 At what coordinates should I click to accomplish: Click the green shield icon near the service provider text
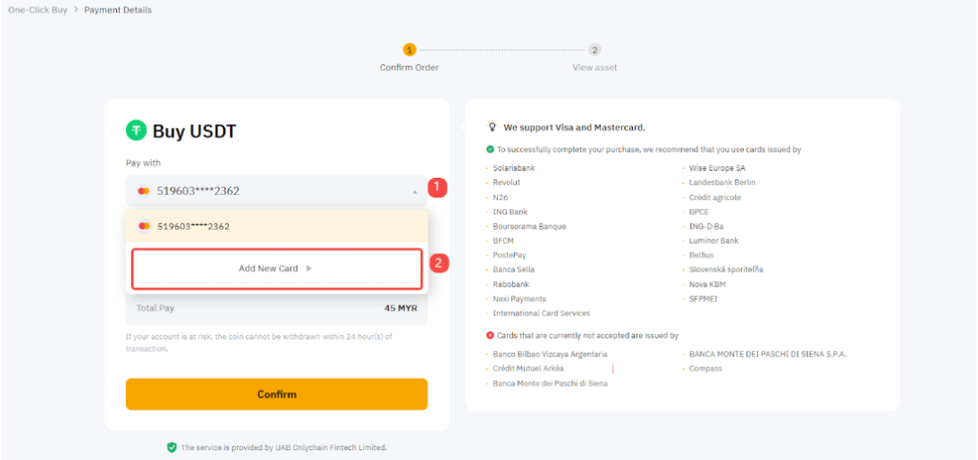point(172,447)
